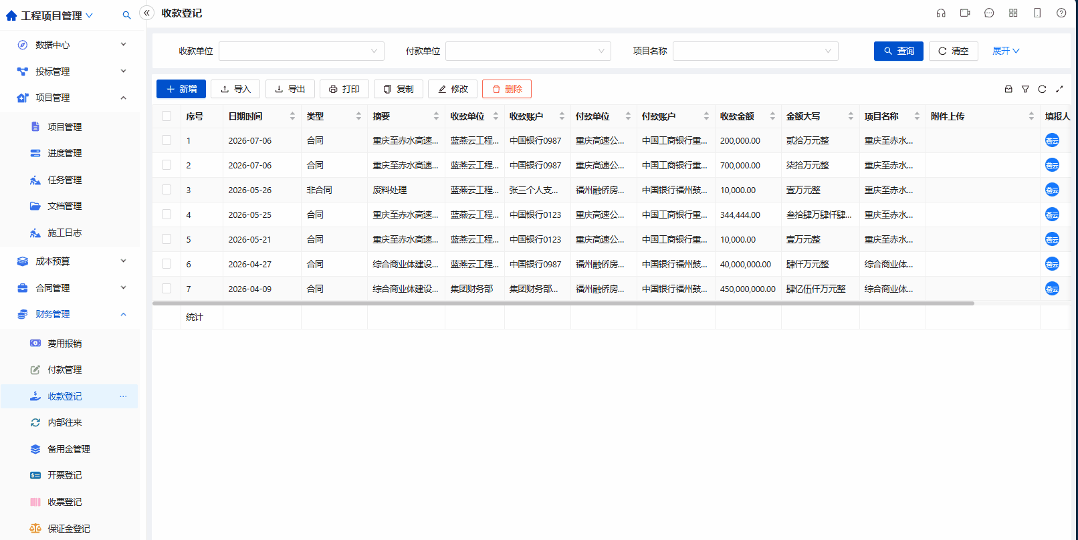The height and width of the screenshot is (540, 1078).
Task: Click the 投标管理 sidebar icon
Action: point(23,72)
